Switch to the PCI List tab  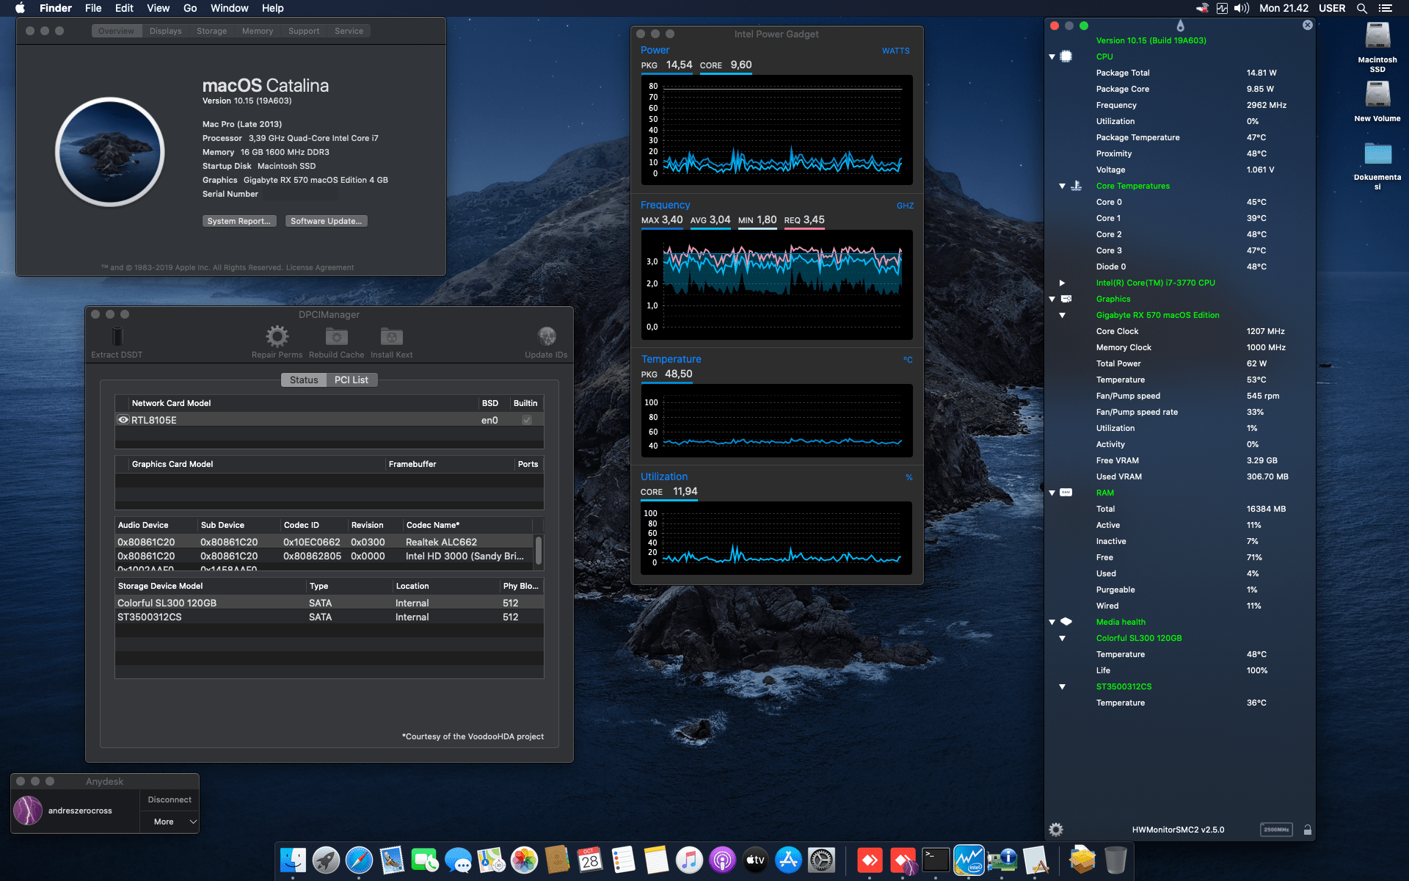click(352, 380)
